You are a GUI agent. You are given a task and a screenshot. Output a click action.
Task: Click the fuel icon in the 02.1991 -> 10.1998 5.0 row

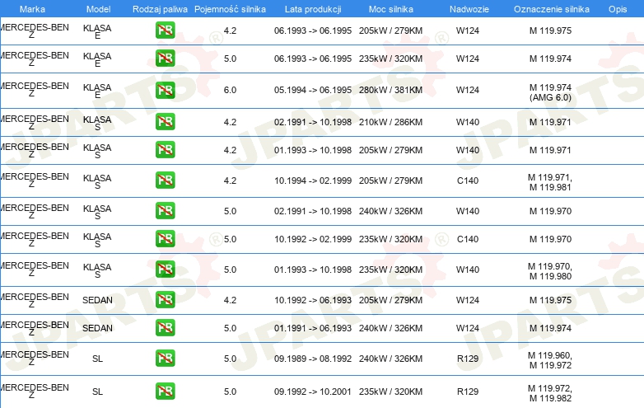165,211
